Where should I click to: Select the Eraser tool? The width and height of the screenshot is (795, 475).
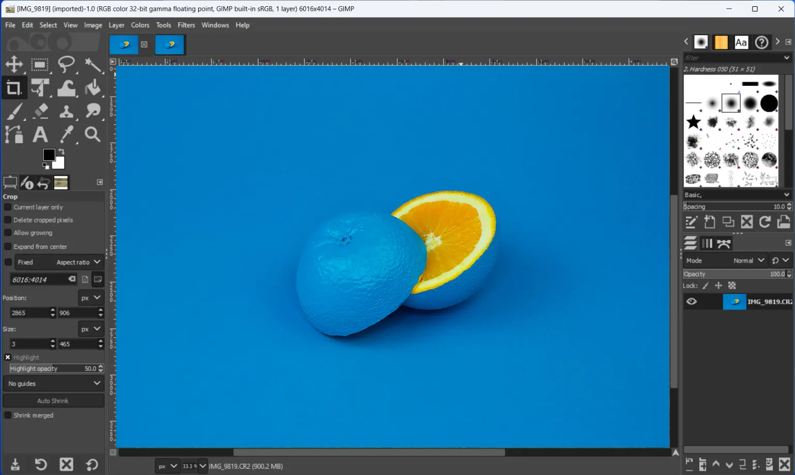tap(41, 111)
